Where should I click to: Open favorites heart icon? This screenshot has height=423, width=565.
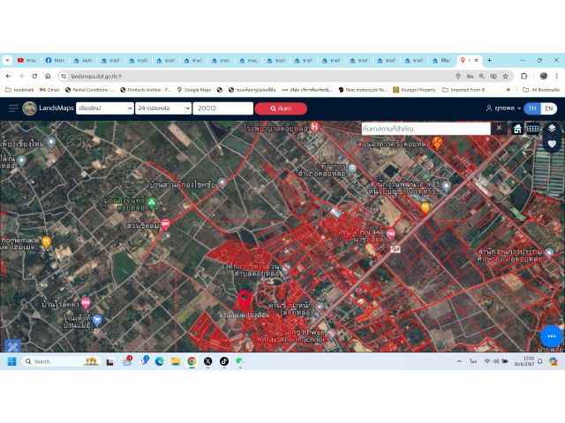pyautogui.click(x=552, y=144)
